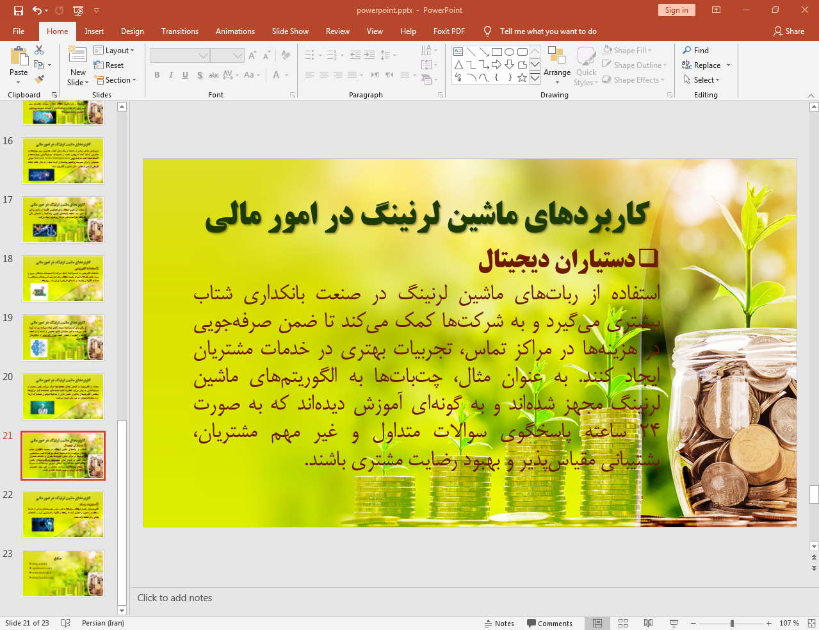Select slide 18 thumbnail
819x630 pixels.
pos(63,279)
